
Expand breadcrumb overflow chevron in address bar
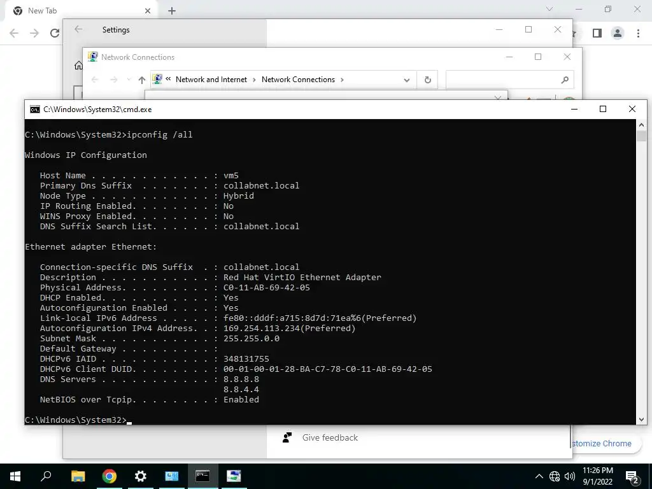click(168, 78)
